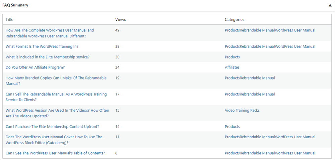Click the Categories column header
This screenshot has height=160, width=335.
234,20
